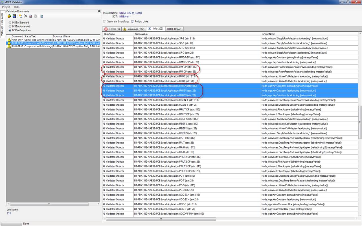Sort by the ShapeValue column header
This screenshot has height=226, width=362.
pyautogui.click(x=141, y=34)
